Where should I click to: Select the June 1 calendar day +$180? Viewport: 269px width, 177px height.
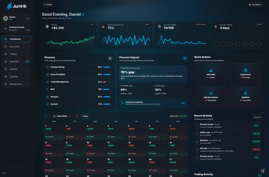(x=54, y=131)
